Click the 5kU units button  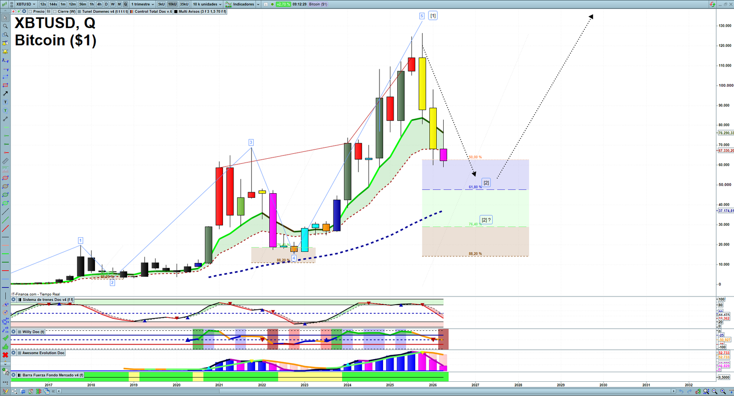pyautogui.click(x=161, y=4)
